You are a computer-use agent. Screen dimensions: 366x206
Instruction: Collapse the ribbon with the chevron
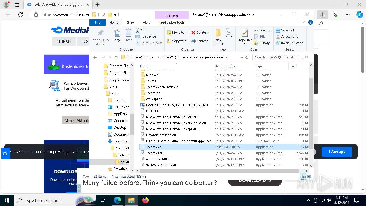click(304, 22)
